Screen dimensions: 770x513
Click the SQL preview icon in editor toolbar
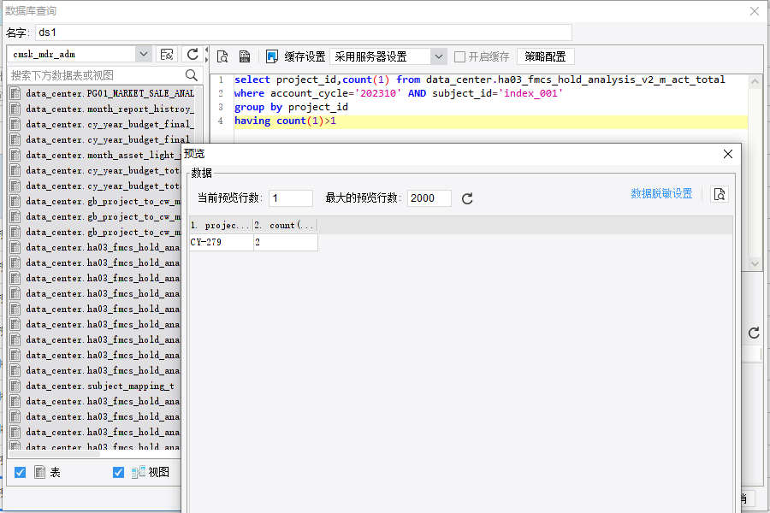(222, 56)
